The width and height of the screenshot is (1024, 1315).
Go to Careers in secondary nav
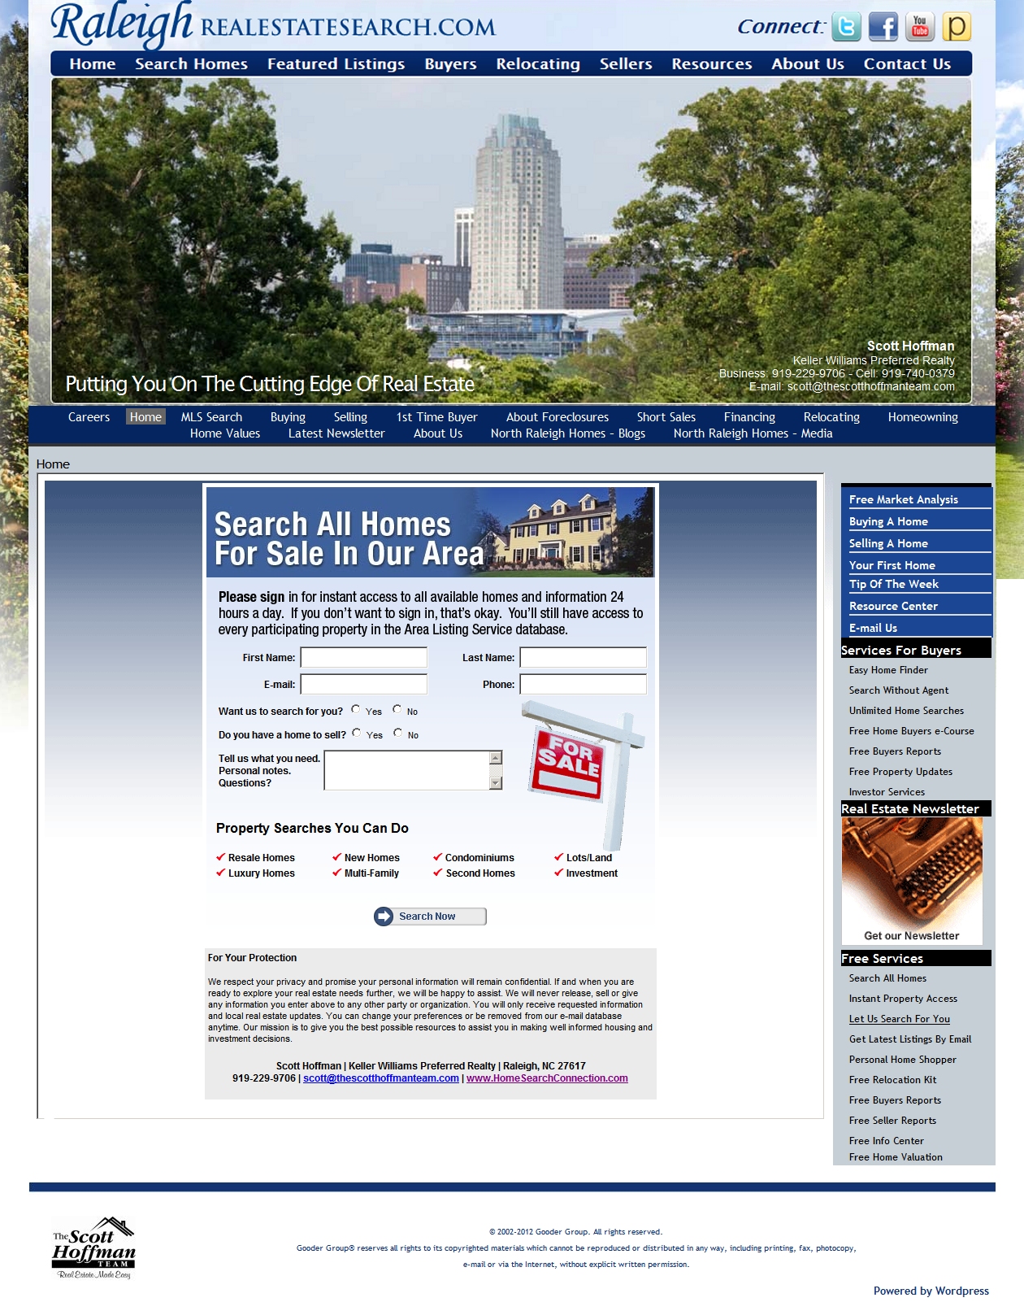coord(89,417)
